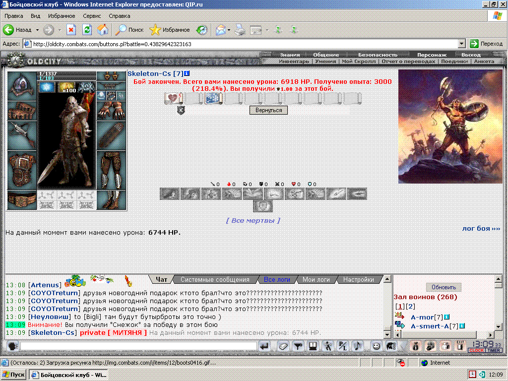
Task: Use the heart scroll with 5 charges
Action: [x=174, y=99]
